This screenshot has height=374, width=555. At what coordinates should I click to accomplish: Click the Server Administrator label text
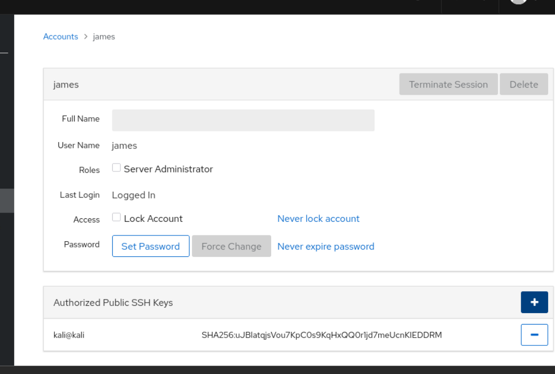point(168,169)
